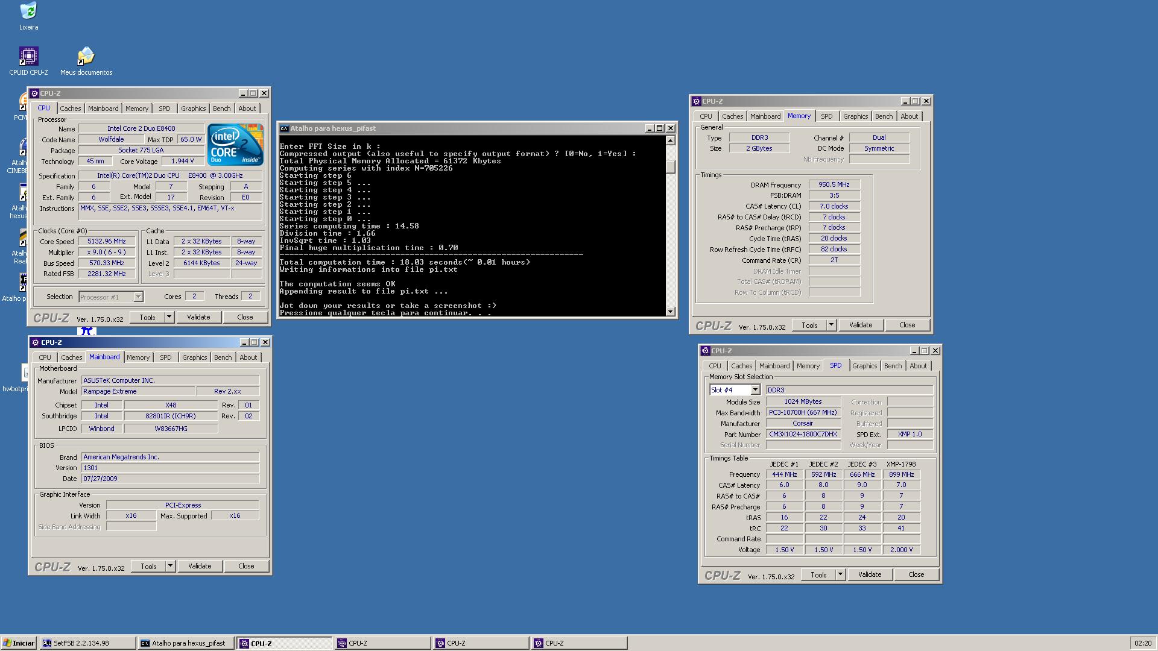Click Validate in the CPU window
1158x651 pixels.
tap(198, 317)
